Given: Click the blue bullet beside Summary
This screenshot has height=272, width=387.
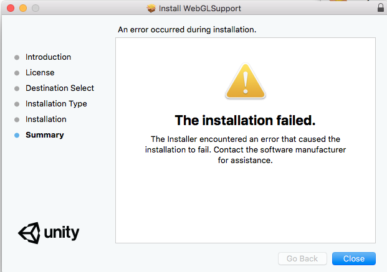Looking at the screenshot, I should coord(17,135).
